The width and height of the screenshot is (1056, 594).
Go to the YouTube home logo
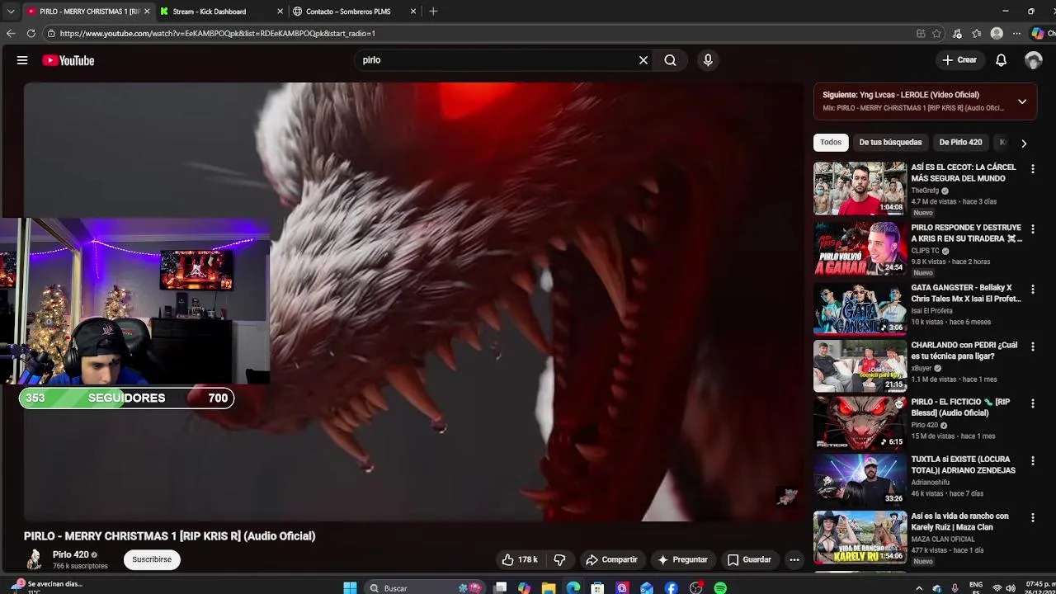coord(68,60)
